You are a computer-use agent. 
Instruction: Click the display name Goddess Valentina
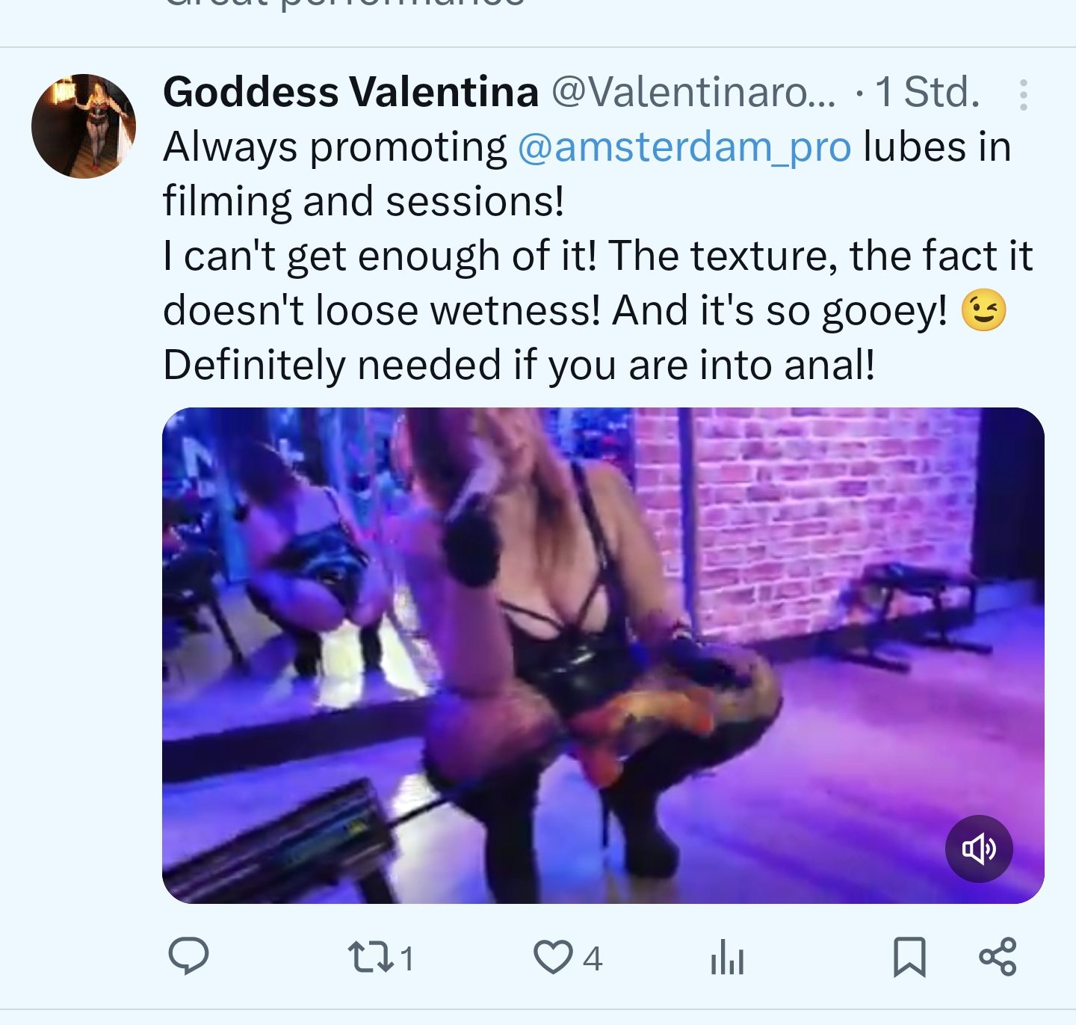pyautogui.click(x=350, y=92)
